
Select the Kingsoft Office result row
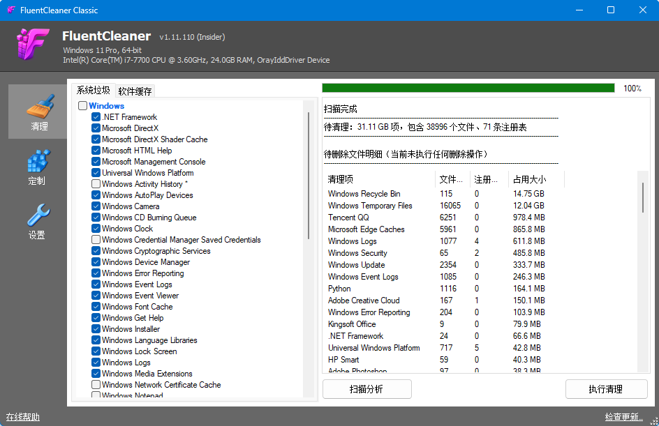(x=445, y=324)
